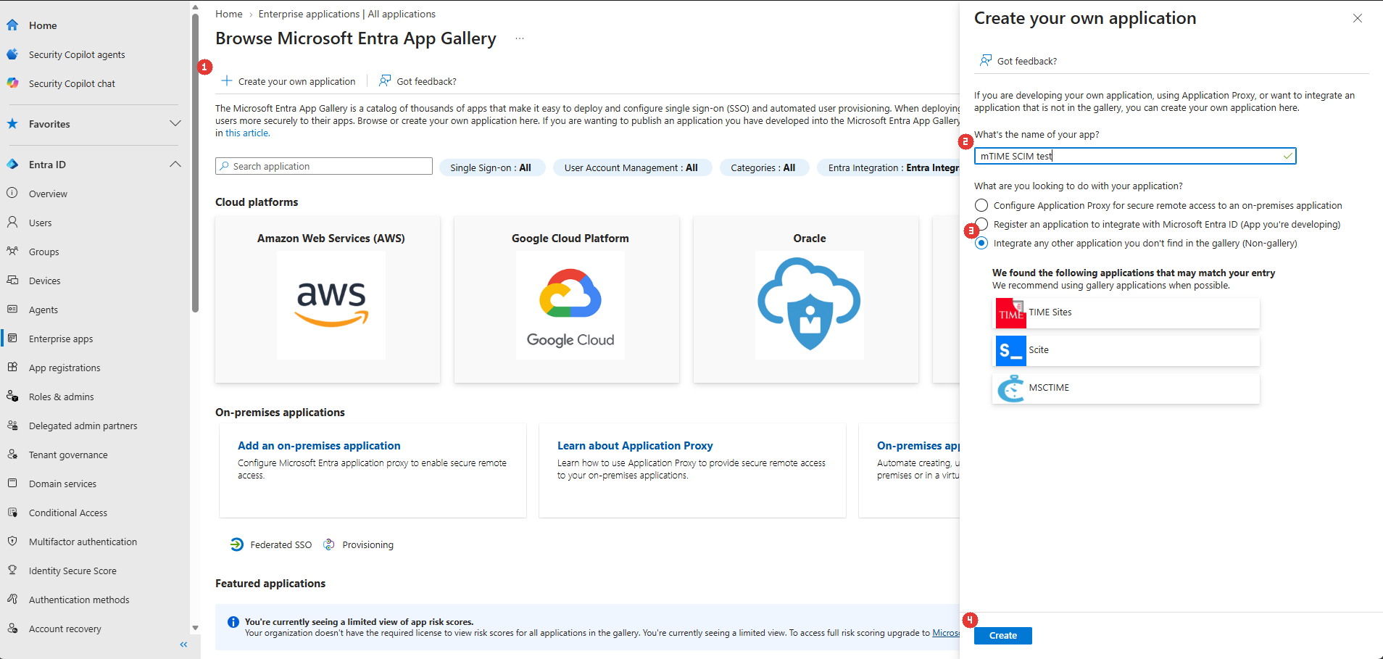Select the MSCTIME suggested application
This screenshot has height=659, width=1383.
pos(1126,388)
